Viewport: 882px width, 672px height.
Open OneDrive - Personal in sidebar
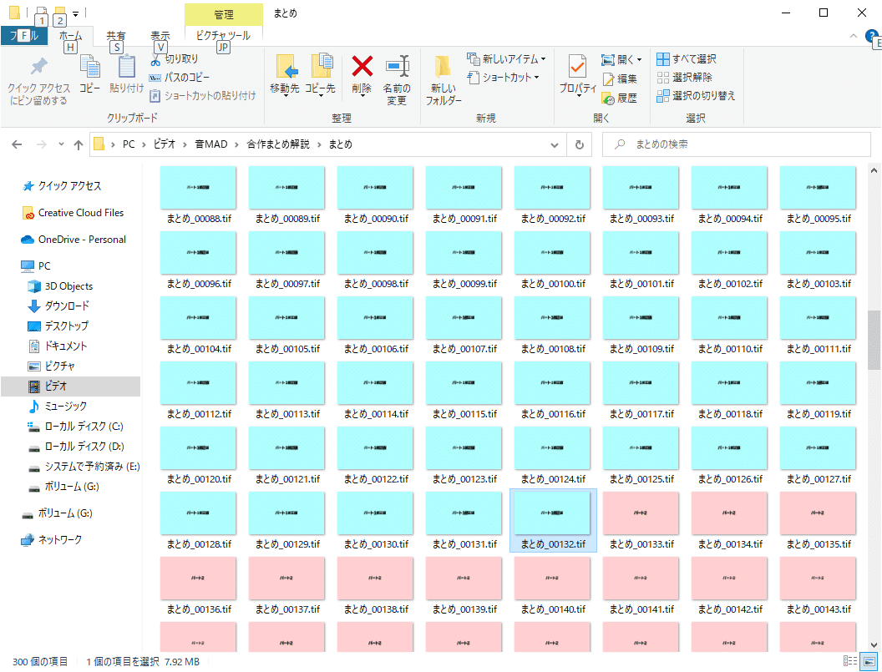[x=73, y=240]
